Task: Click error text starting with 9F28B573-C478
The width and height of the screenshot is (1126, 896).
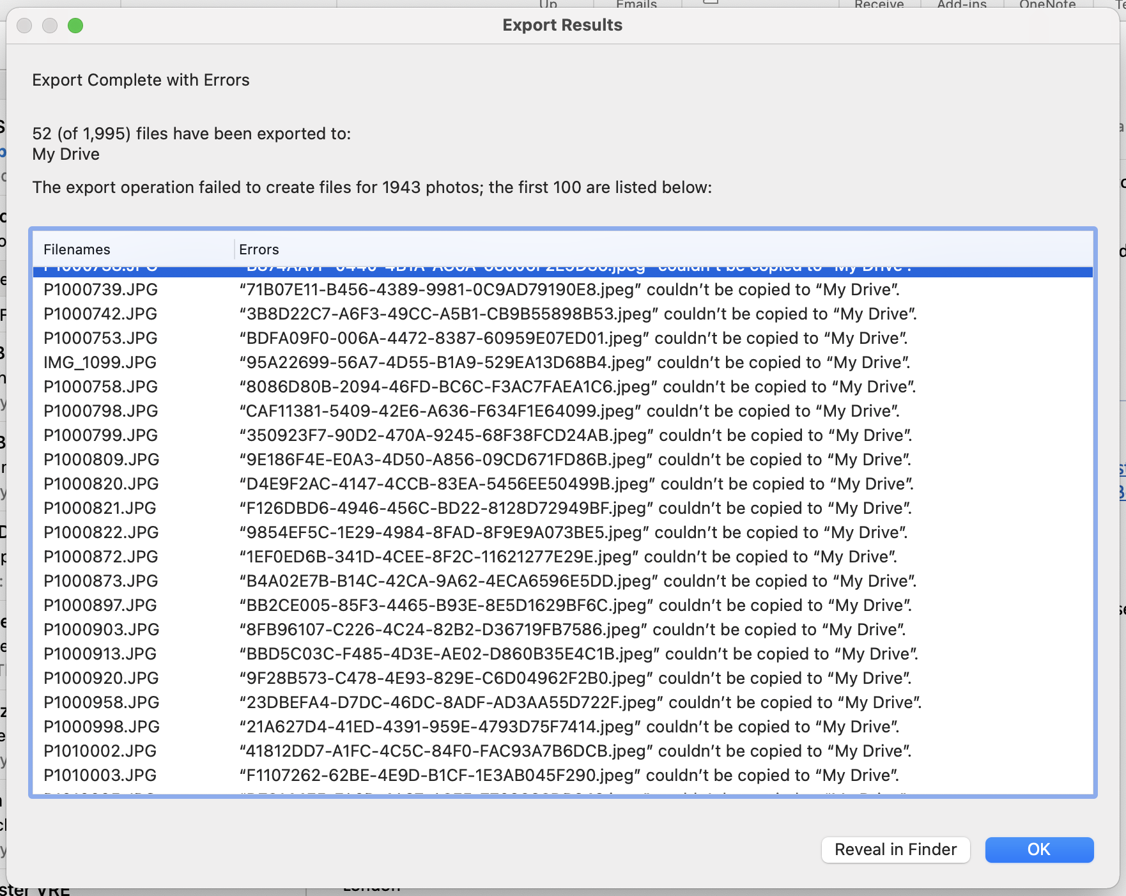Action: pos(576,678)
